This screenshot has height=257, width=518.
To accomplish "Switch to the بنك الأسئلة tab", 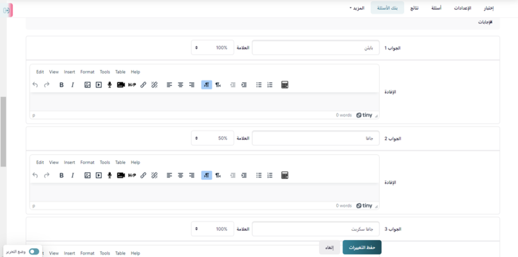I will pyautogui.click(x=387, y=8).
